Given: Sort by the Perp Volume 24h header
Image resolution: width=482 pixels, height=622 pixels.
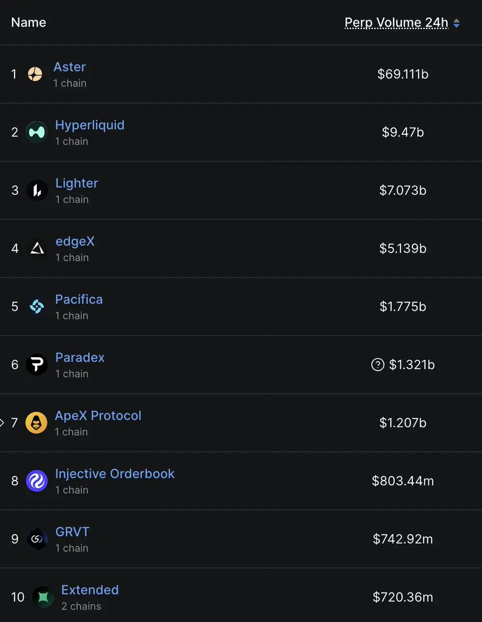Looking at the screenshot, I should click(396, 23).
